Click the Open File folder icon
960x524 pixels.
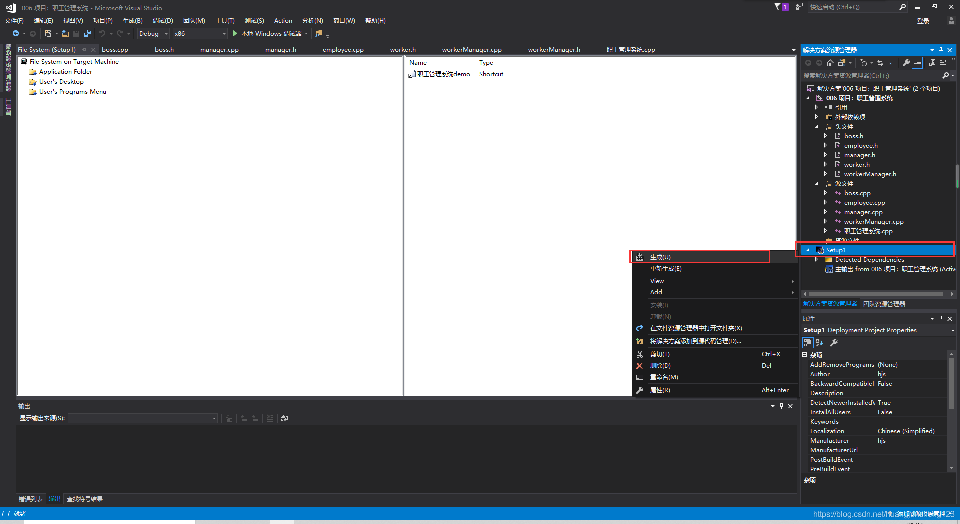(x=65, y=34)
